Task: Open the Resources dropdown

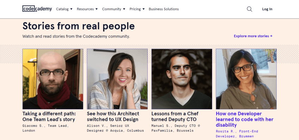Action: (x=87, y=9)
